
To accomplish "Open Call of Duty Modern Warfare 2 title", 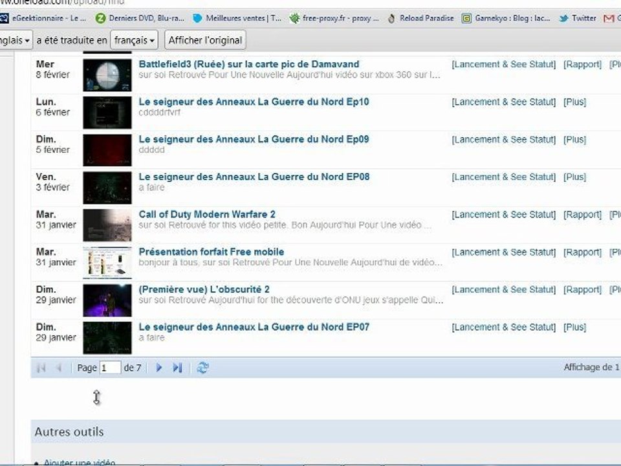I will pos(207,214).
